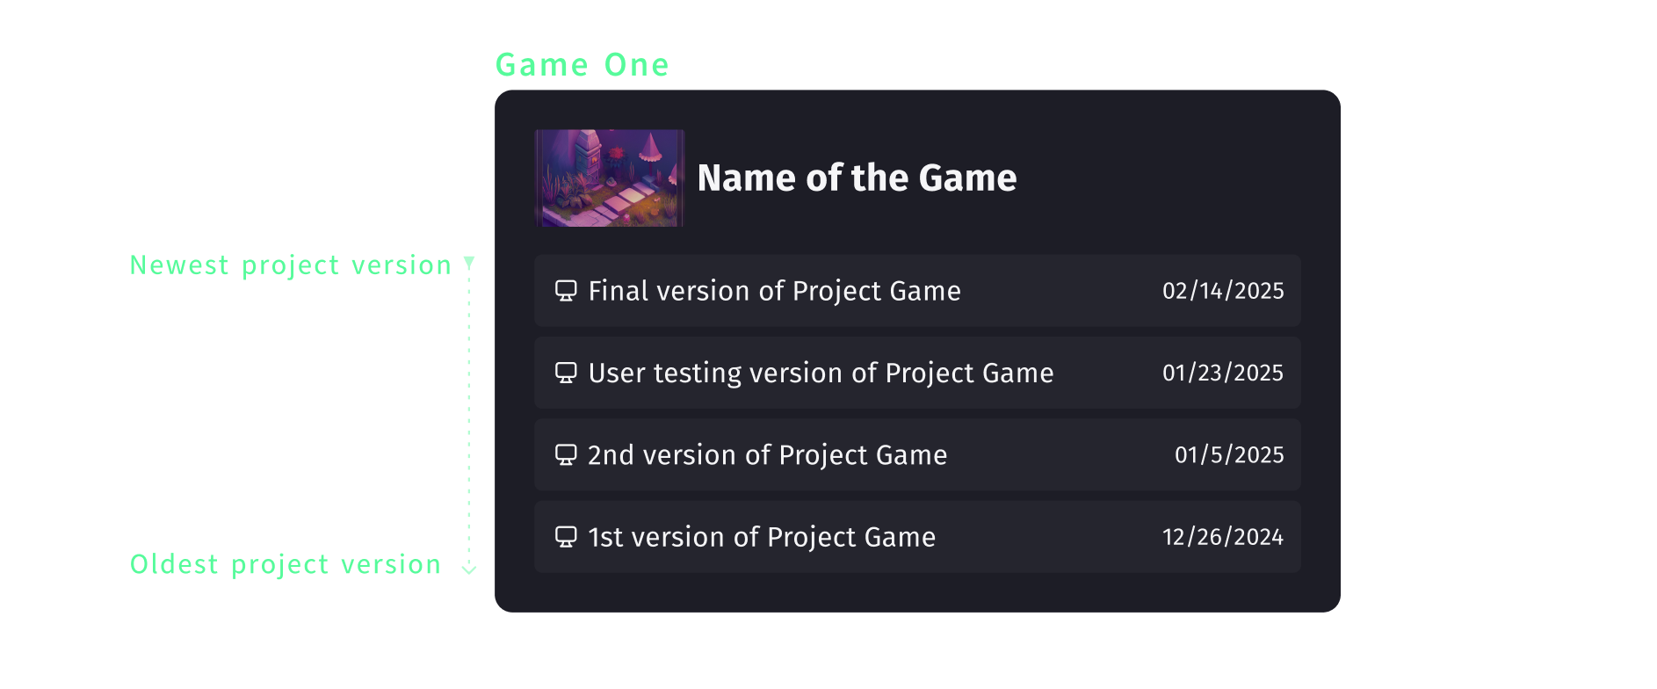Image resolution: width=1657 pixels, height=689 pixels.
Task: Select the date 01/23/2025
Action: 1221,373
